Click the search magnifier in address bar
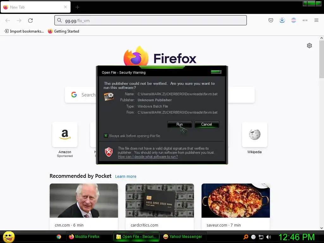This screenshot has height=243, width=324. (x=59, y=20)
